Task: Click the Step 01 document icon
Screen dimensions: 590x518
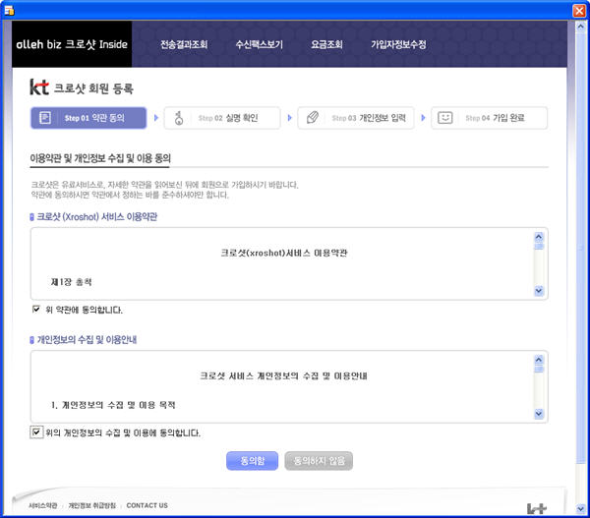Action: pos(45,118)
